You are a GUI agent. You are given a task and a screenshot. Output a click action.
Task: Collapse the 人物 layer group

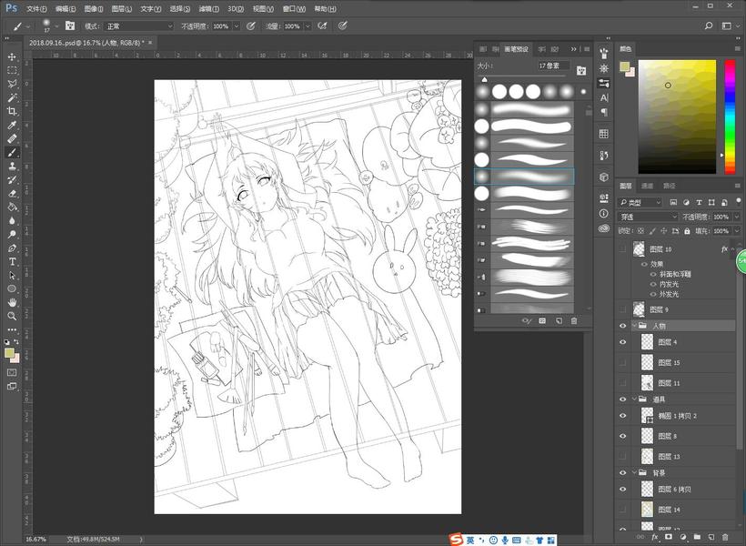pyautogui.click(x=635, y=326)
